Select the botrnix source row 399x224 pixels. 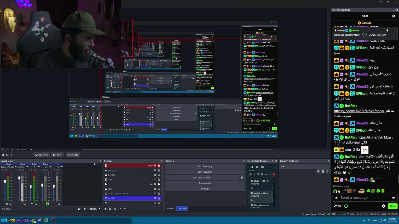pyautogui.click(x=132, y=175)
